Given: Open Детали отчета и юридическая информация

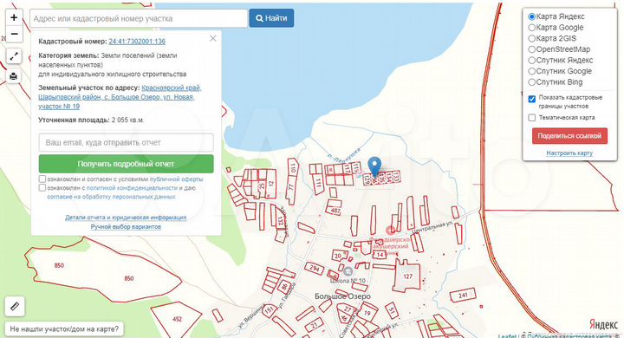Looking at the screenshot, I should 126,218.
